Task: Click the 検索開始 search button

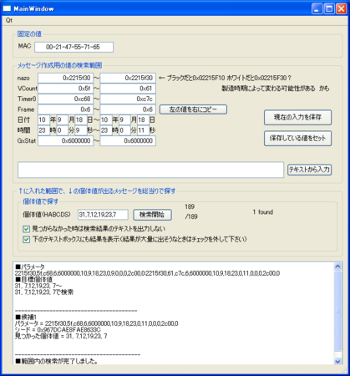Action: (x=152, y=215)
